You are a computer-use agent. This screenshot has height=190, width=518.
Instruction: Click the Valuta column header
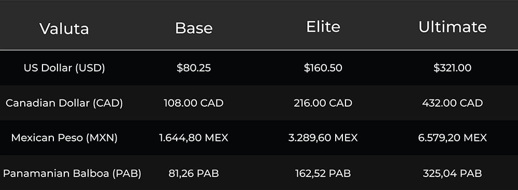coord(64,28)
